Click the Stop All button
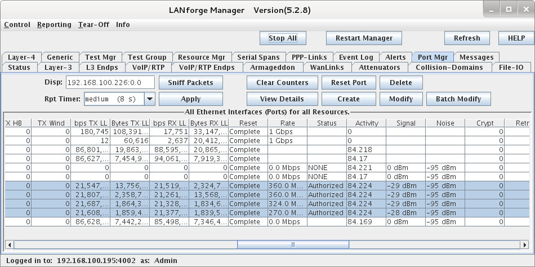This screenshot has width=535, height=267. (x=283, y=38)
